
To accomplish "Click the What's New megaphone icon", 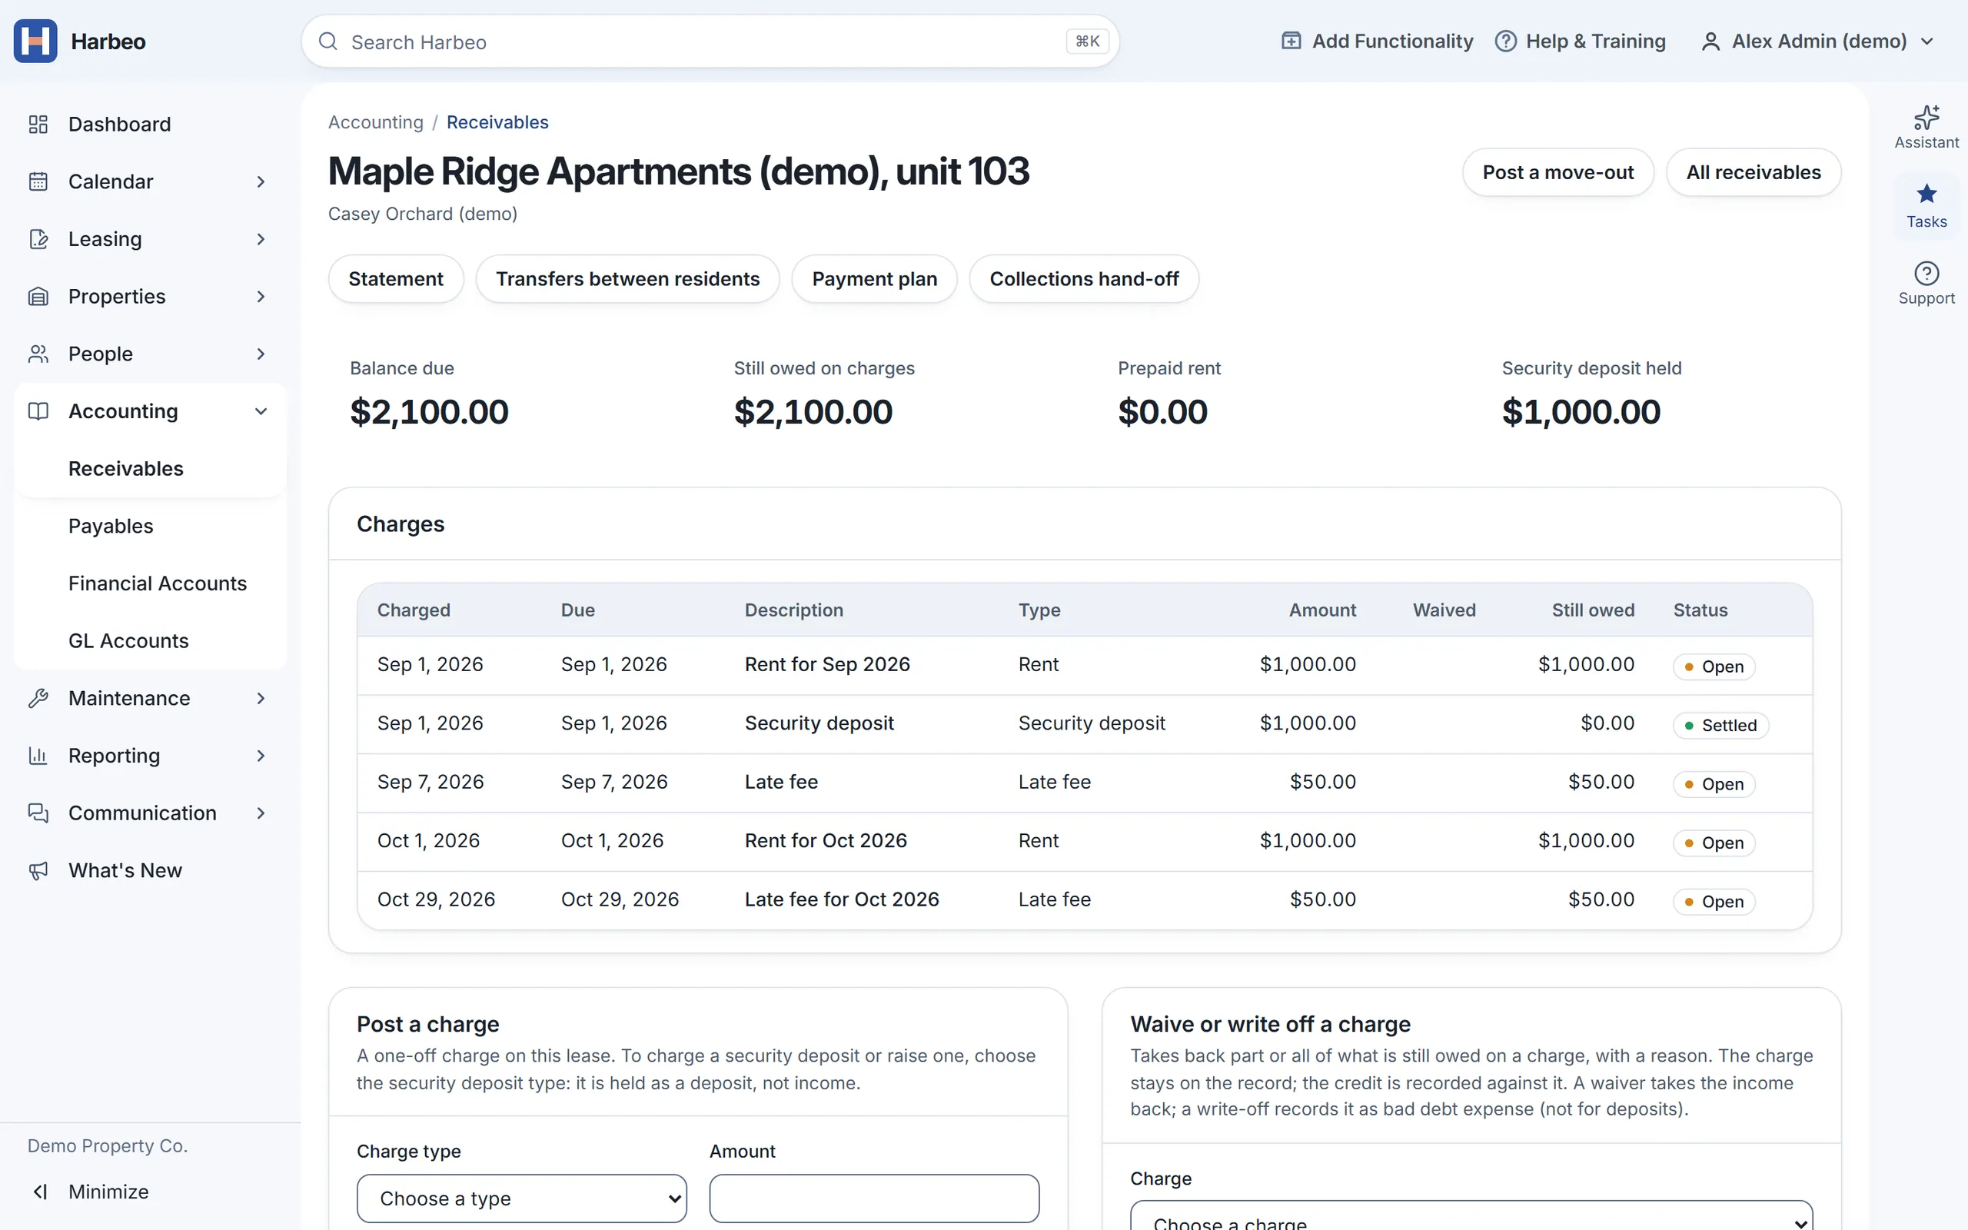I will click(38, 870).
